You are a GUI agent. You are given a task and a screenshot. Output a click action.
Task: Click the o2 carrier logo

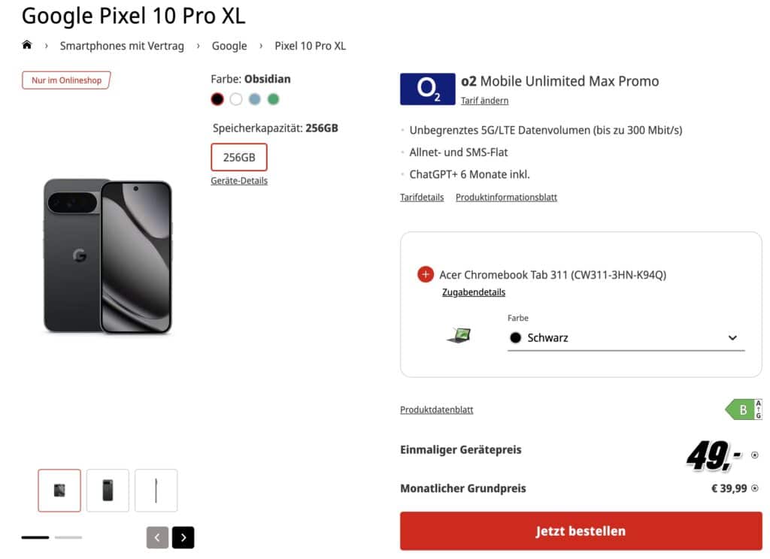pyautogui.click(x=427, y=89)
